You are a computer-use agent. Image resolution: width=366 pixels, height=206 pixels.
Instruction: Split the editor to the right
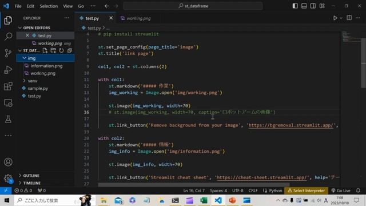pos(349,18)
